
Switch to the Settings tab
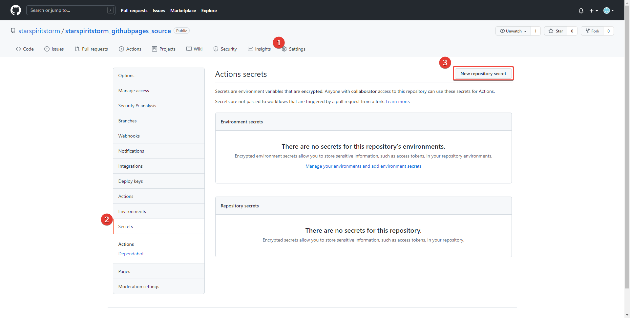tap(293, 49)
